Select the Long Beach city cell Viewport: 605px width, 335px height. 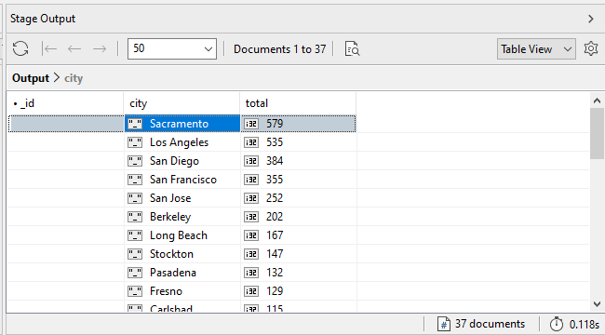point(182,235)
